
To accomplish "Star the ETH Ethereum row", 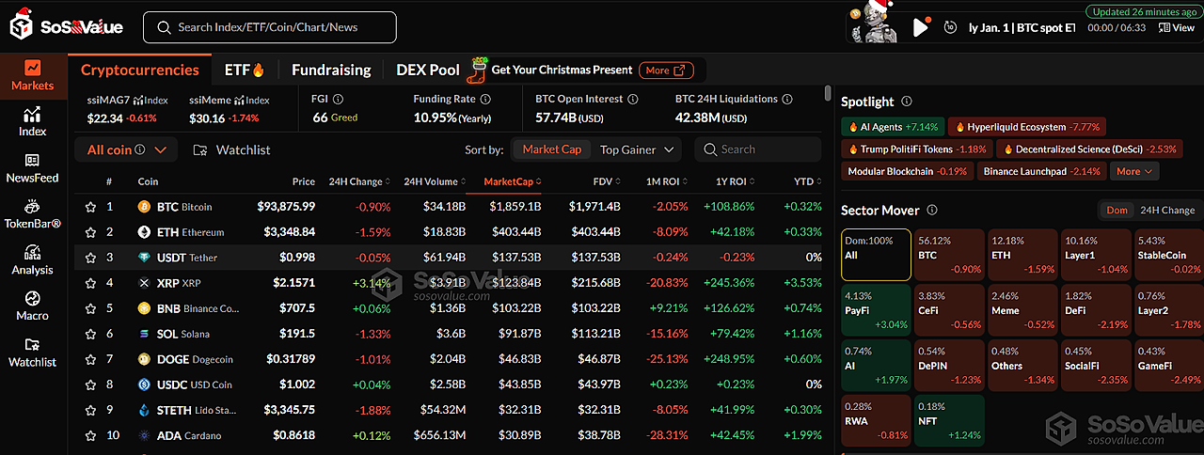I will 90,232.
